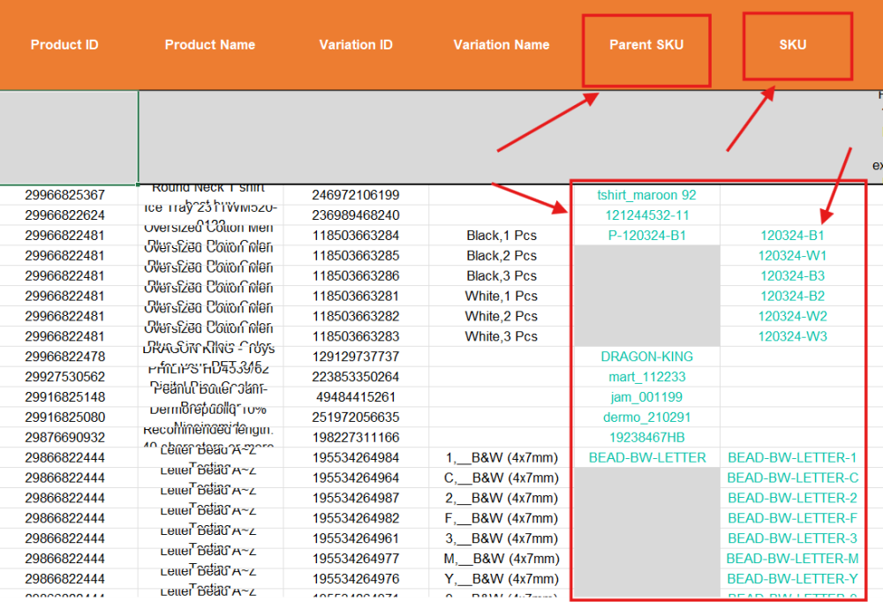Select the jam_001199 cell
The height and width of the screenshot is (602, 883).
(x=646, y=397)
